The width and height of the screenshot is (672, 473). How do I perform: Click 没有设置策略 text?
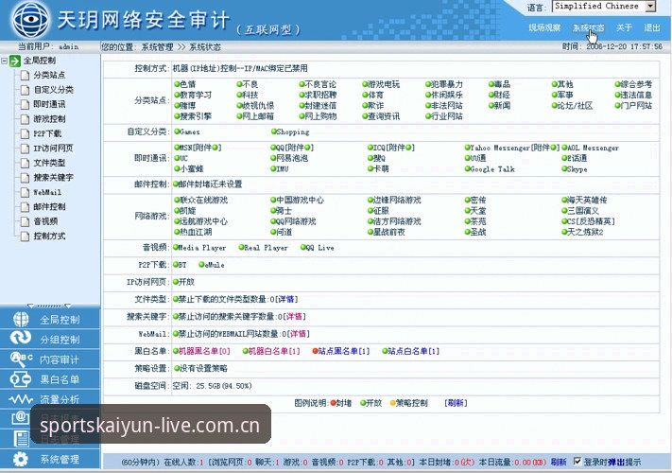pyautogui.click(x=203, y=368)
